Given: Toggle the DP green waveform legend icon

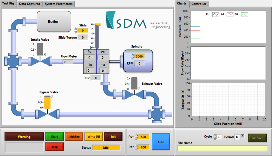Looking at the screenshot, I should pyautogui.click(x=244, y=14).
